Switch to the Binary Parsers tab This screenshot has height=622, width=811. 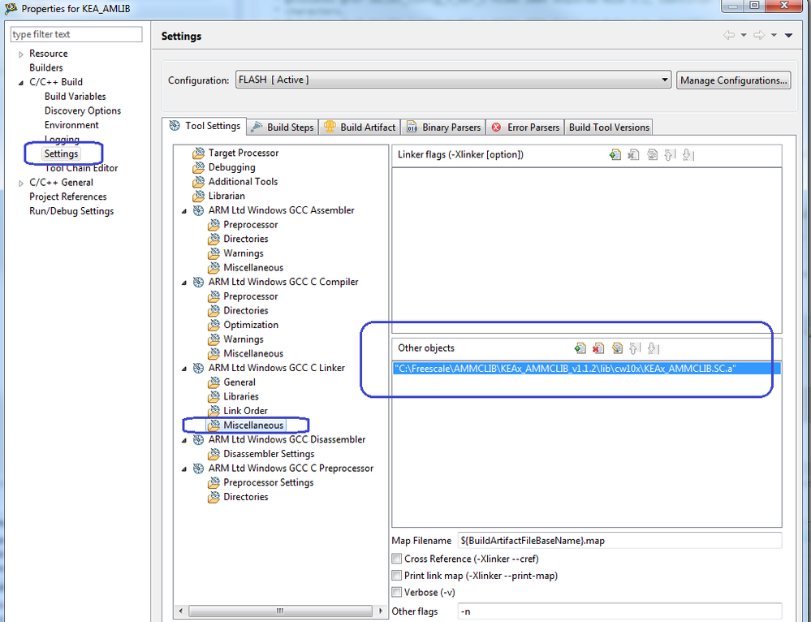[443, 127]
